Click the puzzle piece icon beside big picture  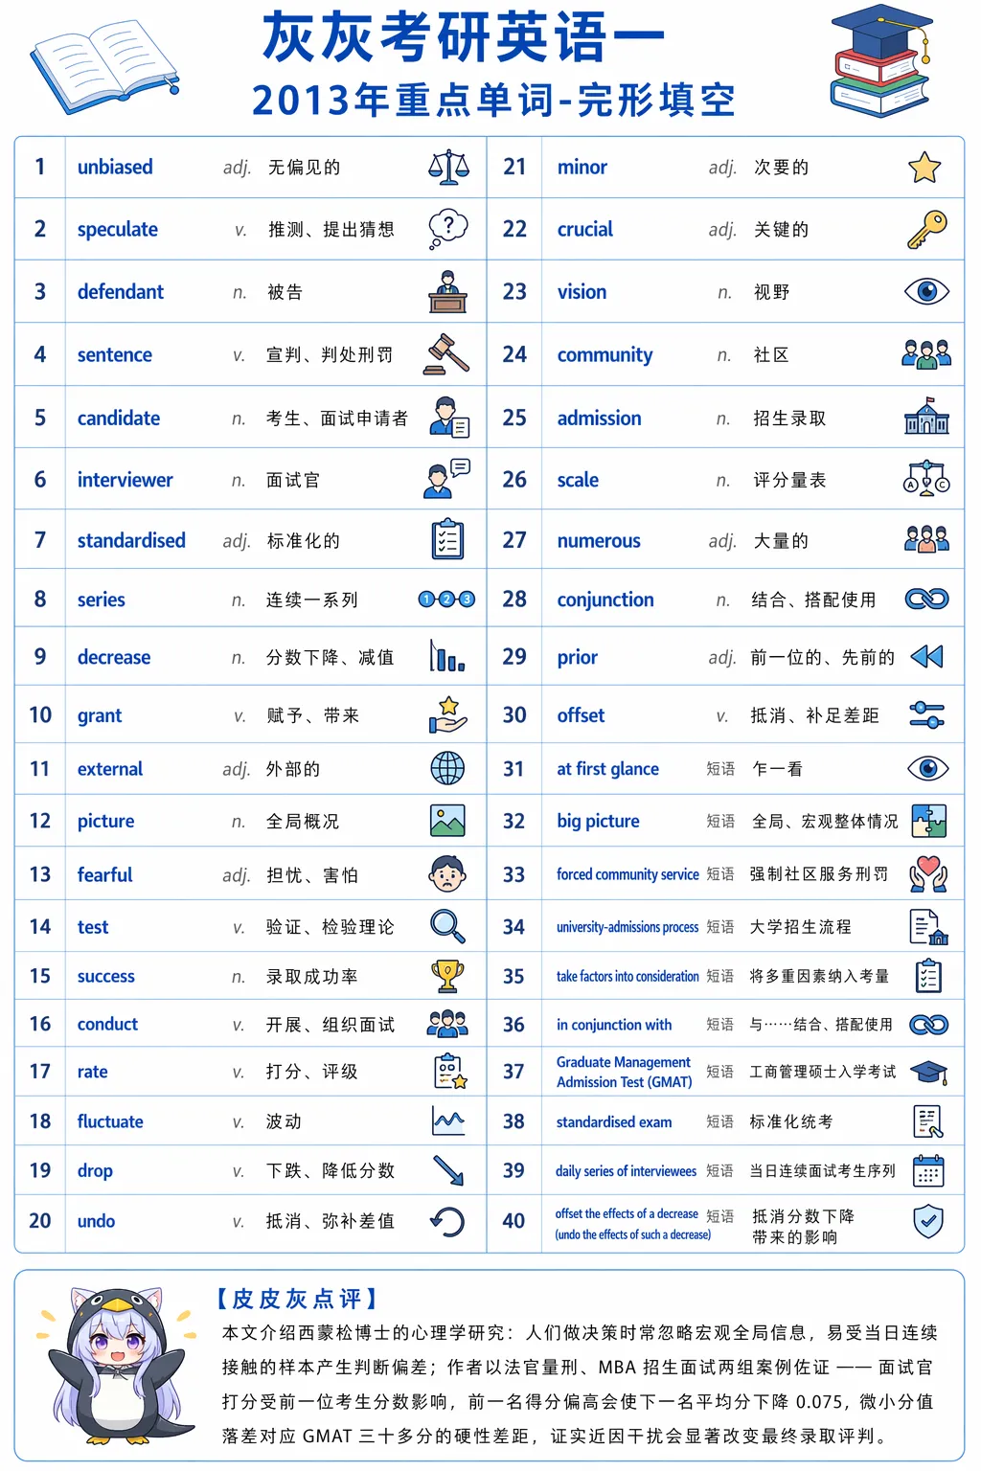928,821
